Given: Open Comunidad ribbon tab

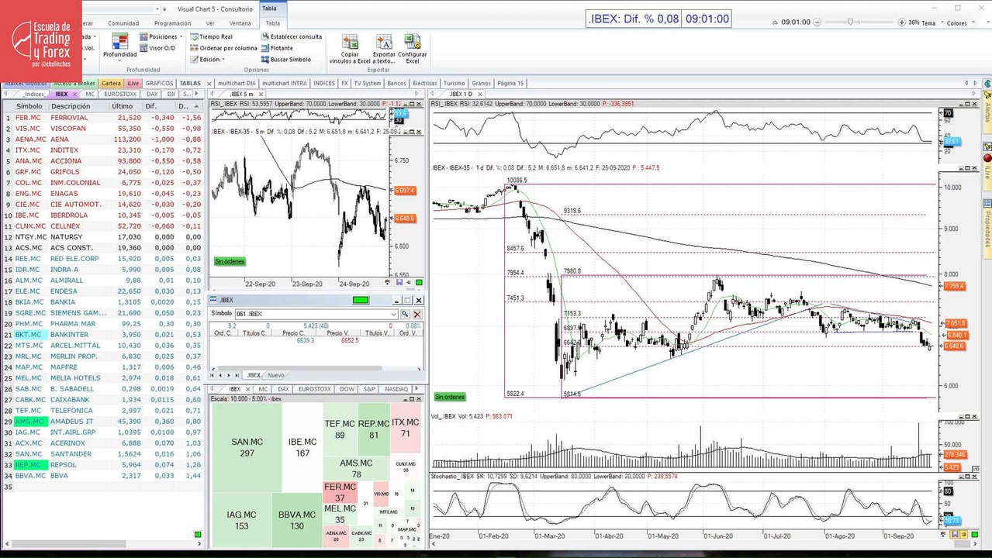Looking at the screenshot, I should point(123,23).
